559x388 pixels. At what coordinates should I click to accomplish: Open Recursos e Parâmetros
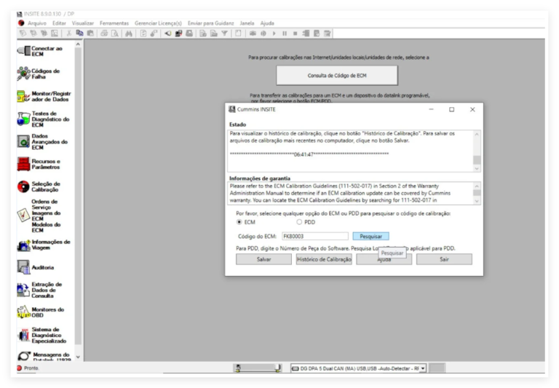[39, 164]
